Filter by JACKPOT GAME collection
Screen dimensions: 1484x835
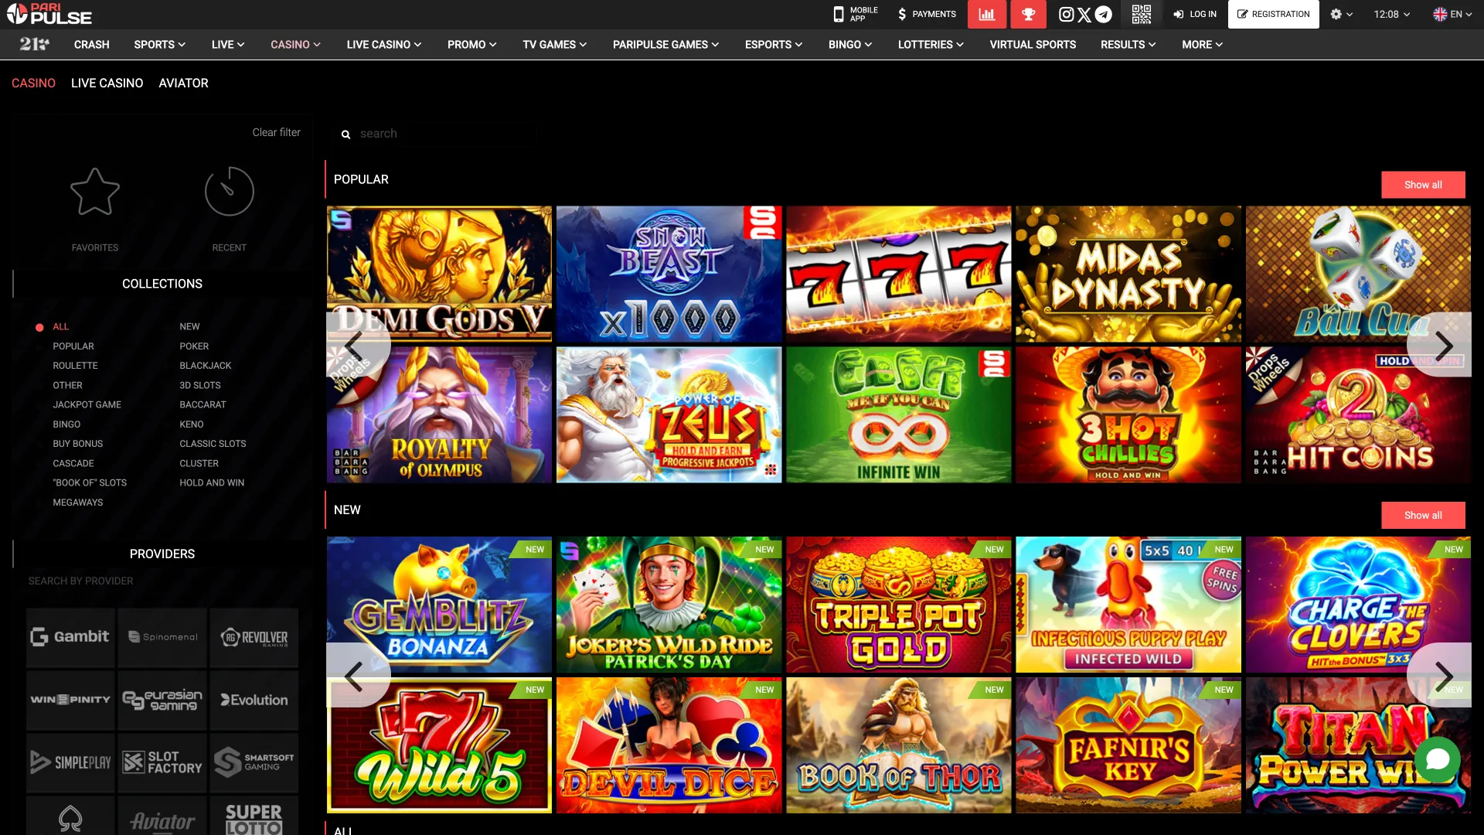(x=87, y=404)
